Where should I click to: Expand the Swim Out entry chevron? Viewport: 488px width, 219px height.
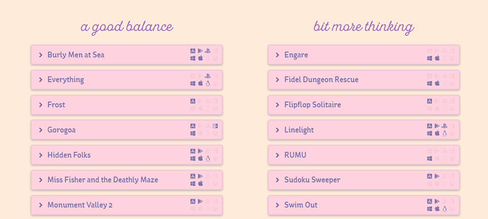click(x=277, y=205)
